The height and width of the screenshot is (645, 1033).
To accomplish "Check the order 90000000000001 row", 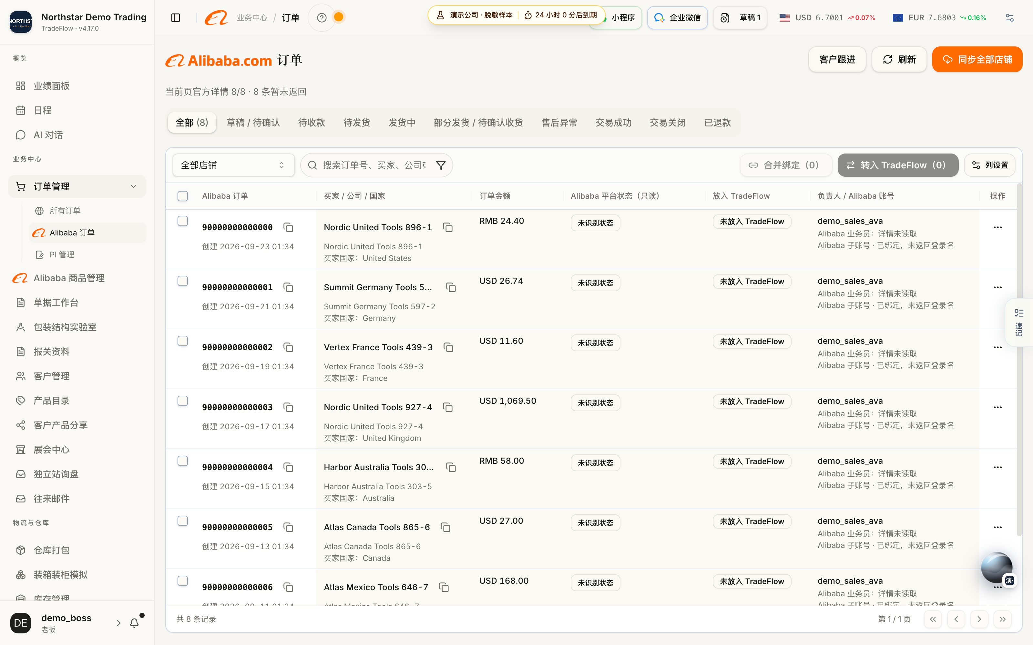I will click(183, 281).
